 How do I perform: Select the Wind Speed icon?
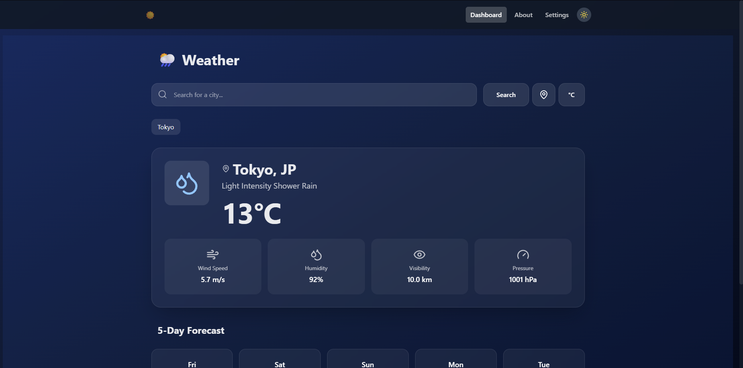click(213, 255)
